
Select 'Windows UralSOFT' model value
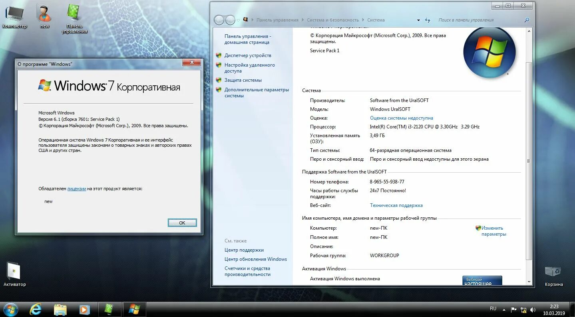390,109
